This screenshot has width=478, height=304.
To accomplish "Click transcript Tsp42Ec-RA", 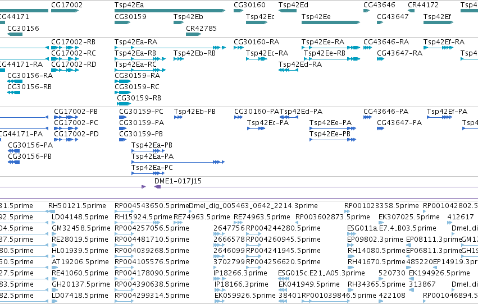I will pyautogui.click(x=267, y=53).
